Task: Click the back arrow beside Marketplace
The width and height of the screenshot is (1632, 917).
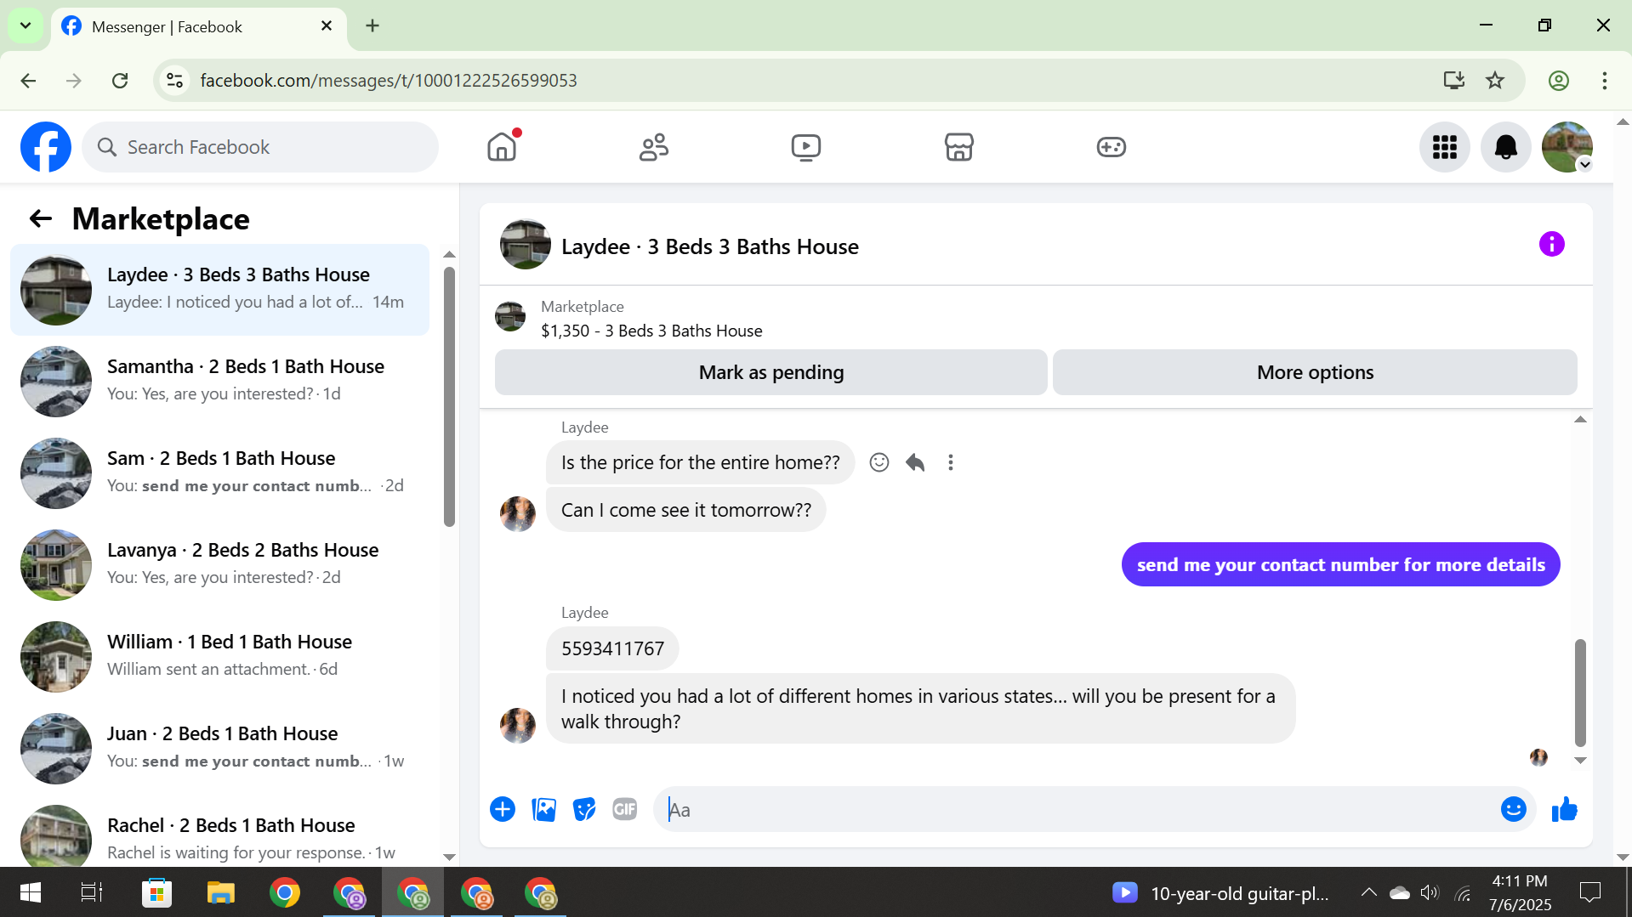Action: tap(41, 219)
